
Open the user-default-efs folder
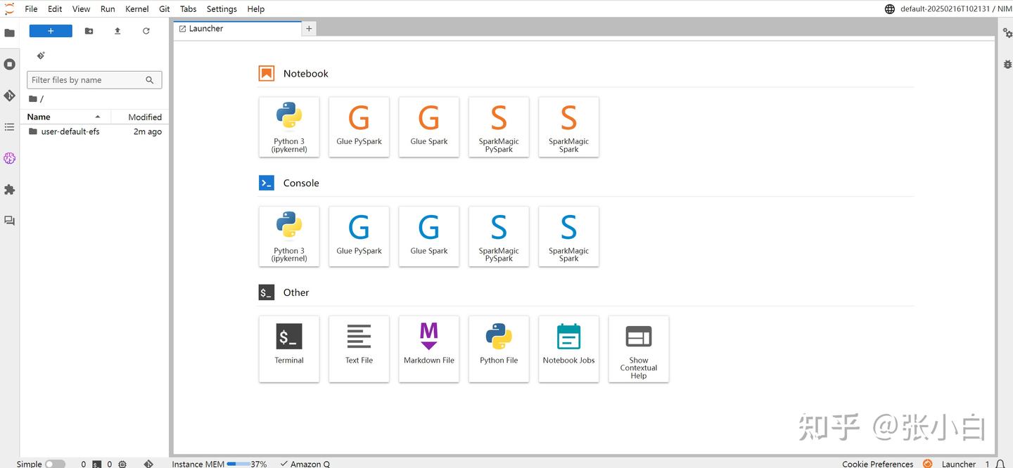(70, 131)
